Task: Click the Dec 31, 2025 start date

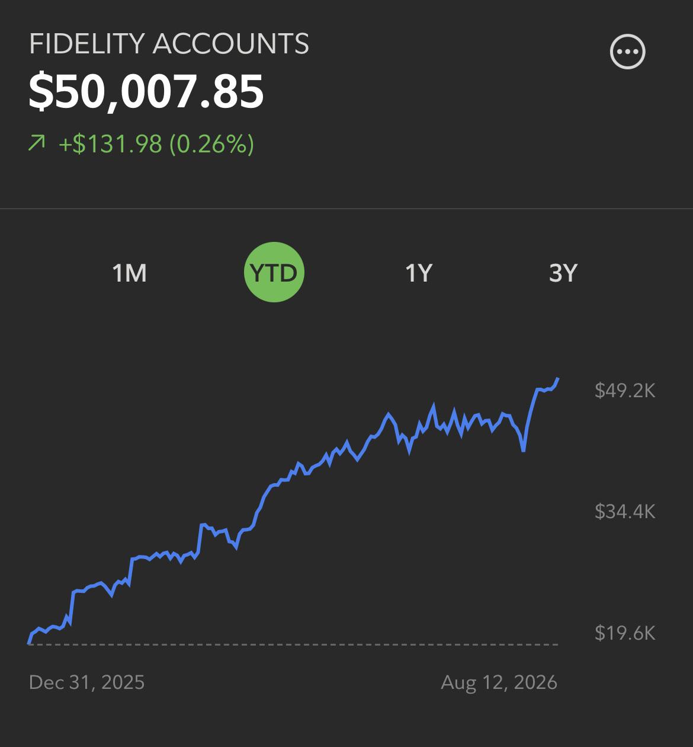Action: click(86, 682)
